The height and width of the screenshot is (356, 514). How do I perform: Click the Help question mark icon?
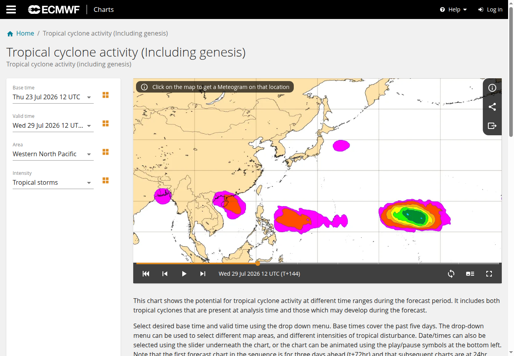pos(442,9)
